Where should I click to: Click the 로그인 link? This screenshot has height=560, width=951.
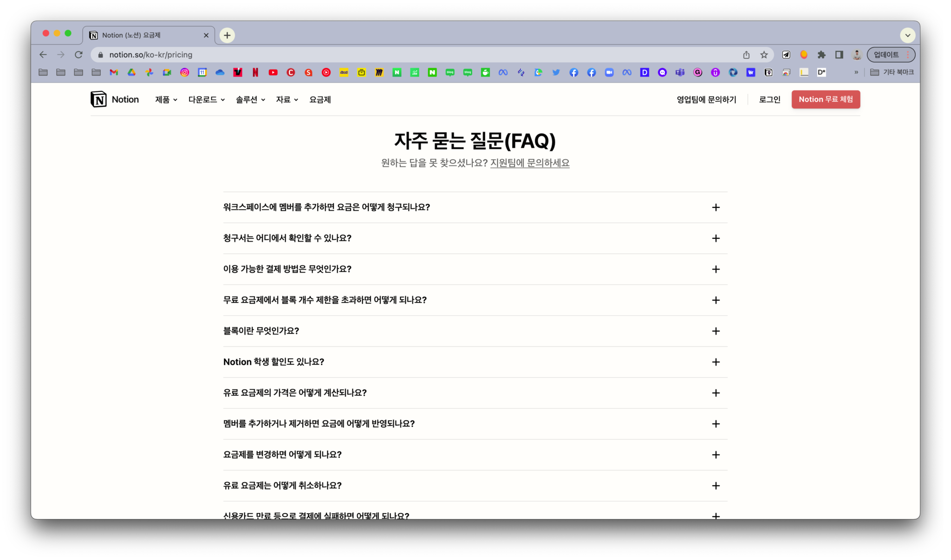(x=769, y=100)
